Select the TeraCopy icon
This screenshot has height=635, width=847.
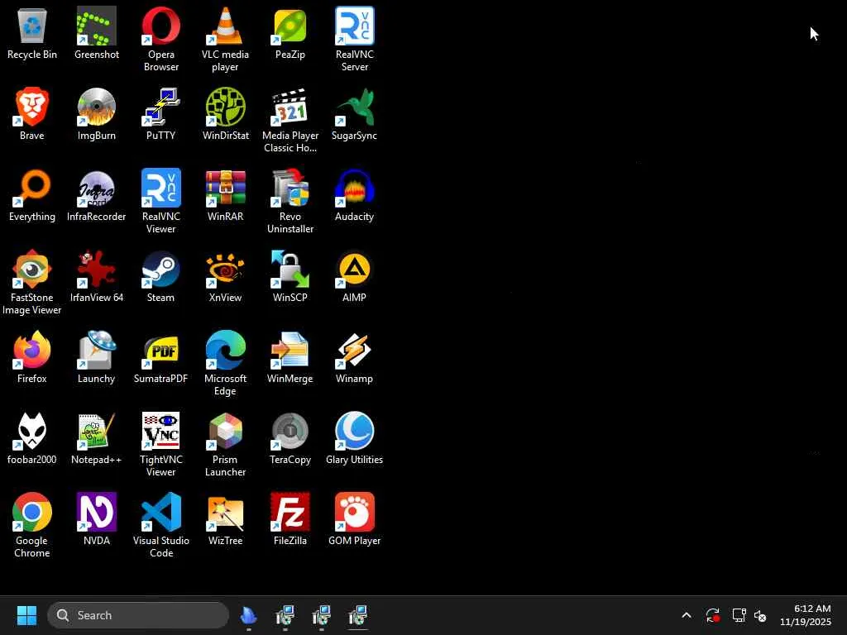pos(290,438)
